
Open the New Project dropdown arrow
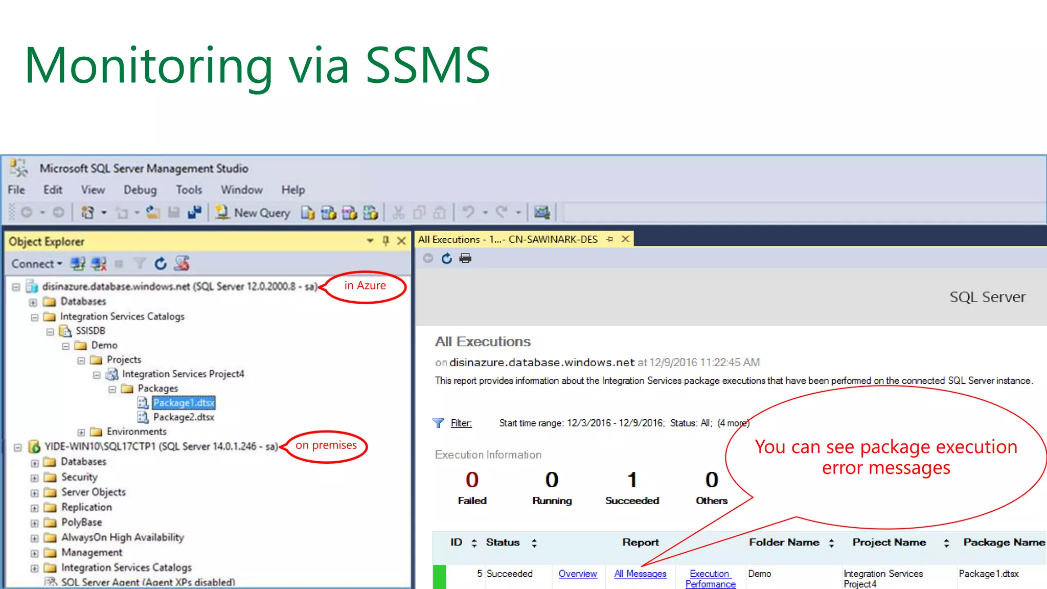point(104,212)
